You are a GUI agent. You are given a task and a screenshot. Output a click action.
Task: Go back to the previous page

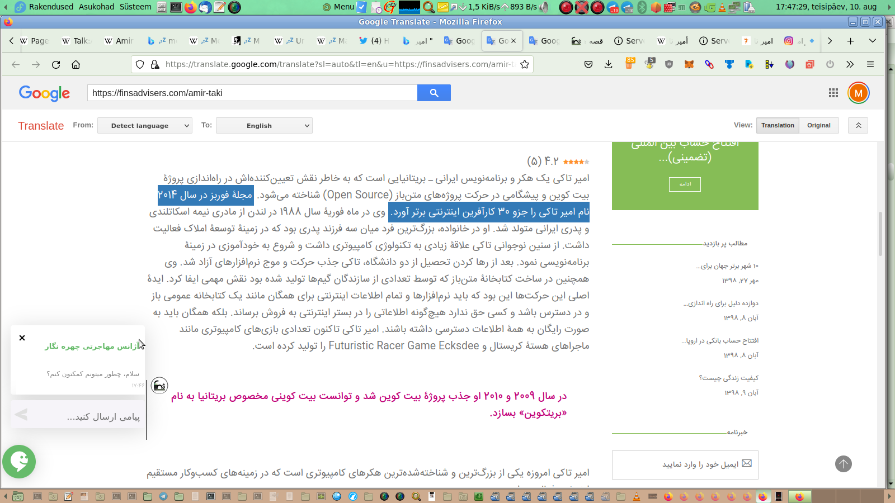pos(16,64)
